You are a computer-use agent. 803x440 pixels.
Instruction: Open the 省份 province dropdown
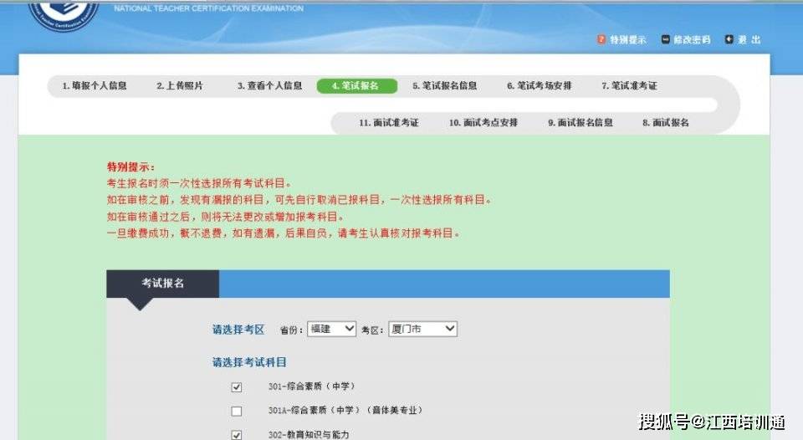pyautogui.click(x=332, y=329)
